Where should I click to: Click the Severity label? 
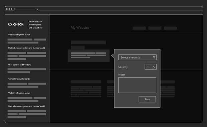[123, 67]
